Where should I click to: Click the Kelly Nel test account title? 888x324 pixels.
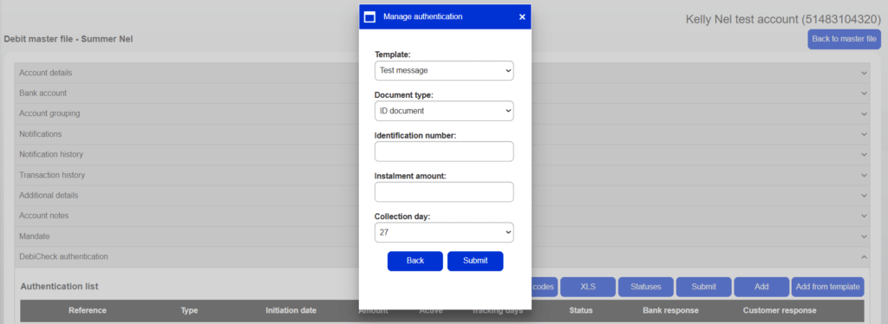pos(783,19)
